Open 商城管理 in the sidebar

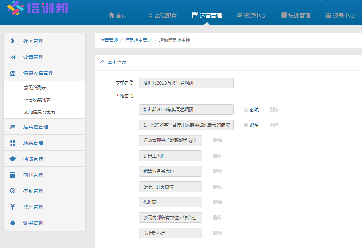[x=44, y=159]
